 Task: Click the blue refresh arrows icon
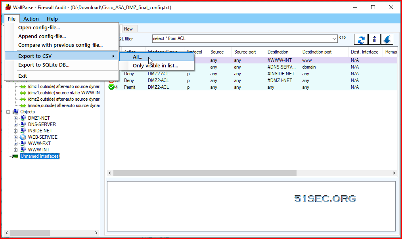pyautogui.click(x=361, y=40)
